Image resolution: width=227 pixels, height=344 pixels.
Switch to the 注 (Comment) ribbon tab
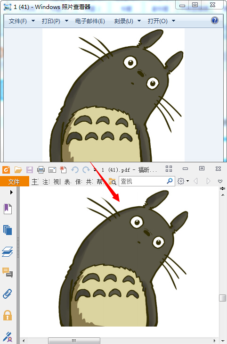(46, 182)
